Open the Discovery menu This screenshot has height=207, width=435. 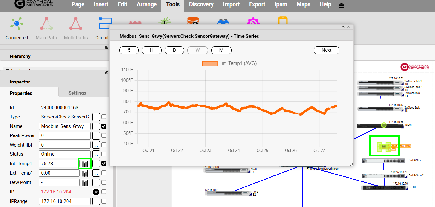(x=201, y=4)
